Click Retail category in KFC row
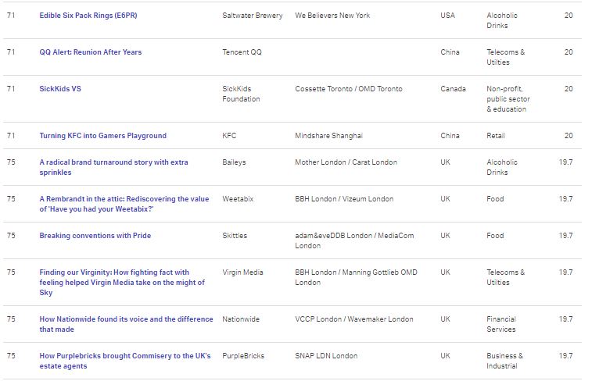Image resolution: width=599 pixels, height=381 pixels. (496, 135)
